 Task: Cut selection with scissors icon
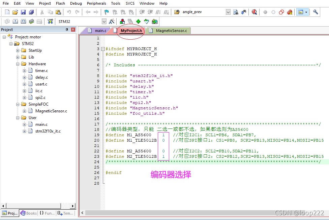(x=42, y=12)
